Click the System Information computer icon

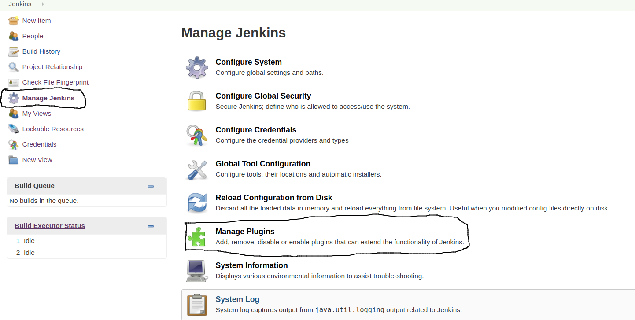click(196, 271)
